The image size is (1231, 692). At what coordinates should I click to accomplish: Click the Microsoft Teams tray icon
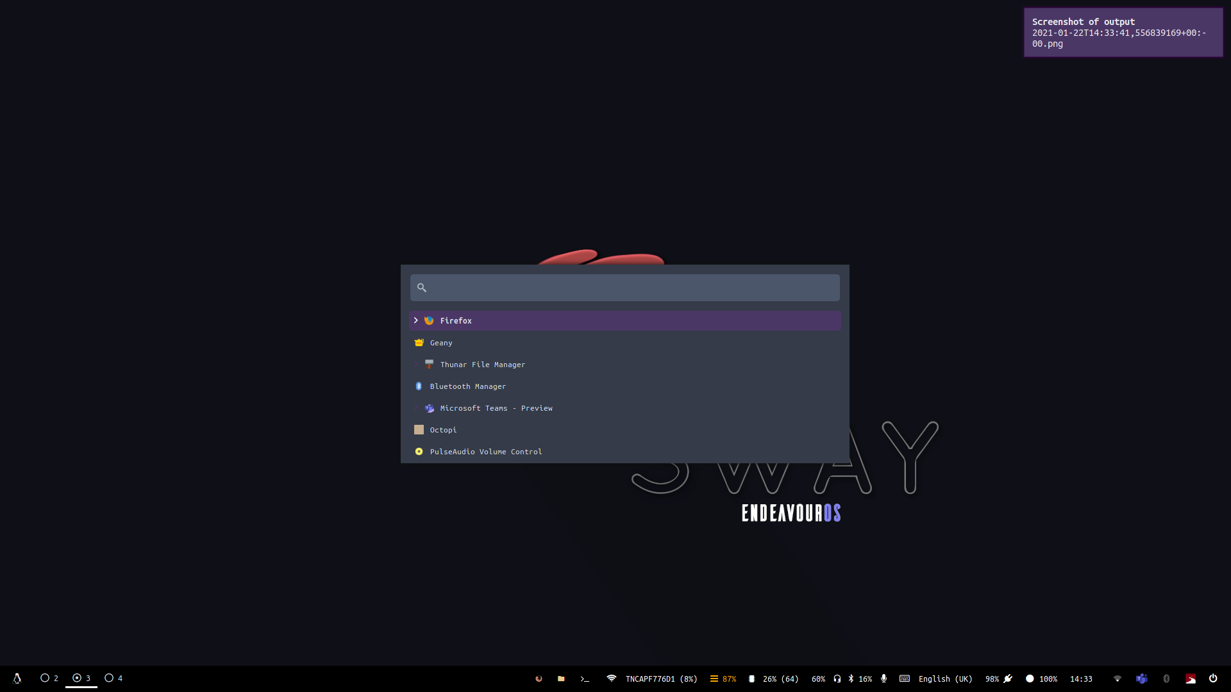pyautogui.click(x=1141, y=679)
